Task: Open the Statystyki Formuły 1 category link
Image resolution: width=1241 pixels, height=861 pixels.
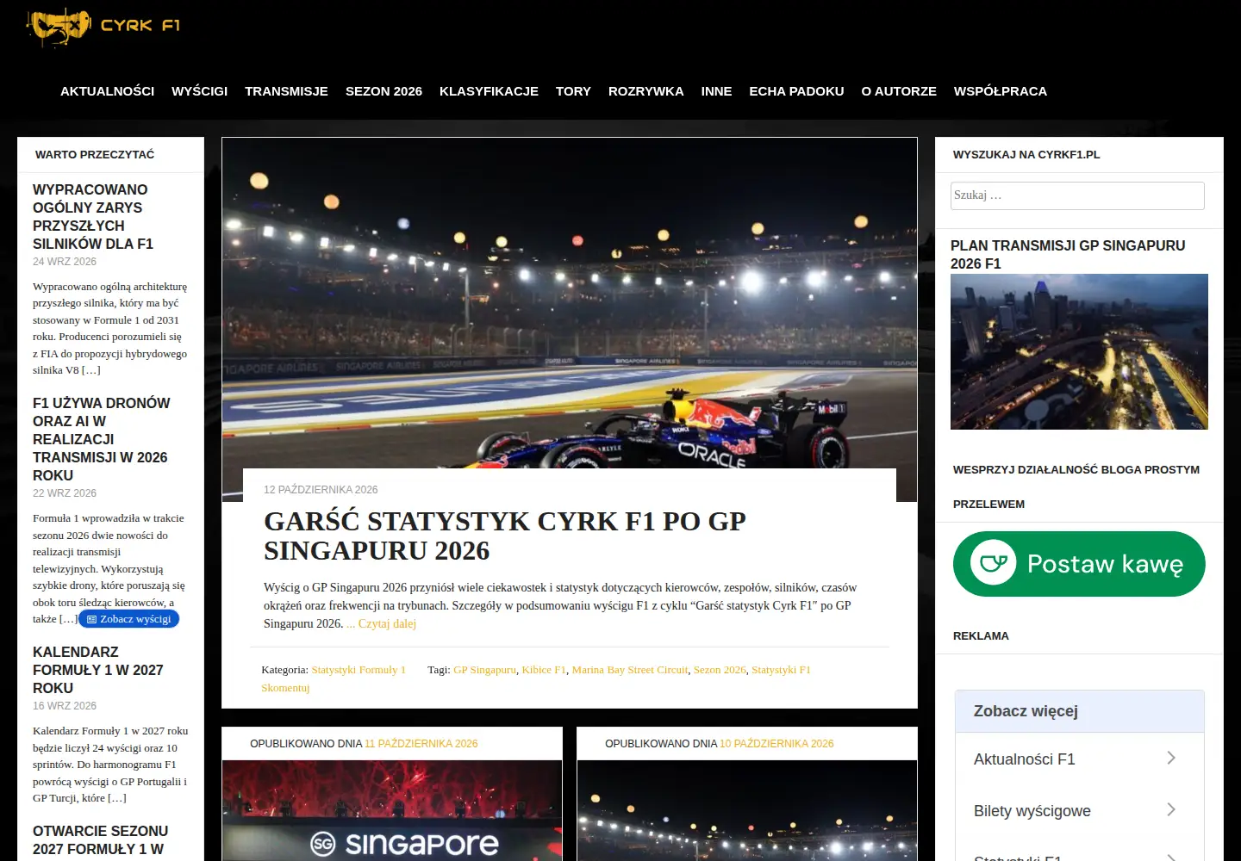Action: [358, 670]
